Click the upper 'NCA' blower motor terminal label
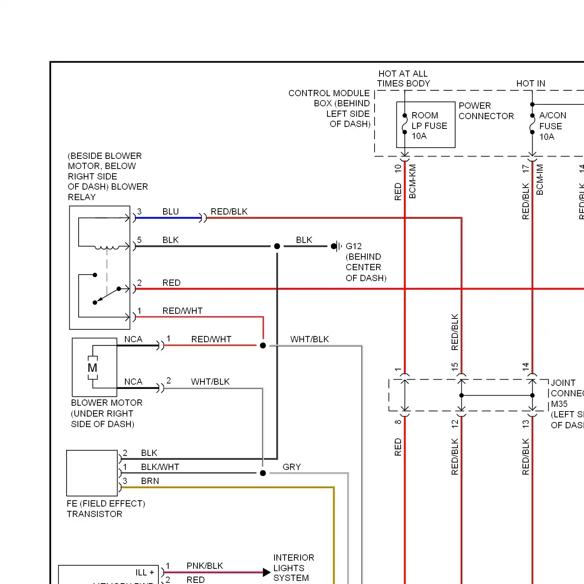The height and width of the screenshot is (584, 584). tap(133, 339)
